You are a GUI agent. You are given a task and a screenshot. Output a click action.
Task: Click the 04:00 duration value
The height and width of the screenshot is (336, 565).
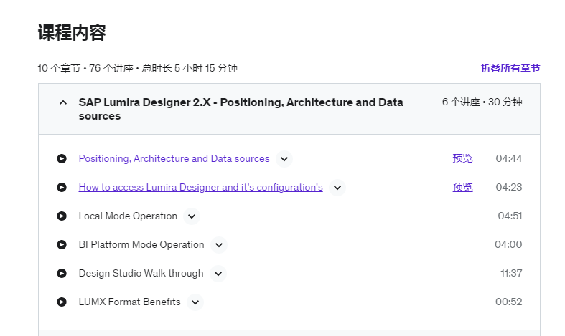click(508, 244)
